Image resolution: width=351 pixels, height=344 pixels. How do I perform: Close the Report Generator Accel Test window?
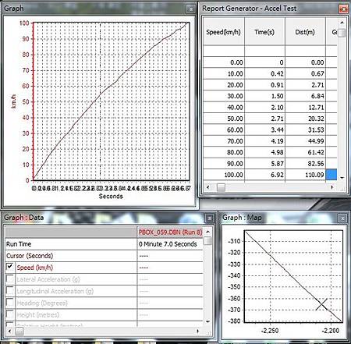343,9
